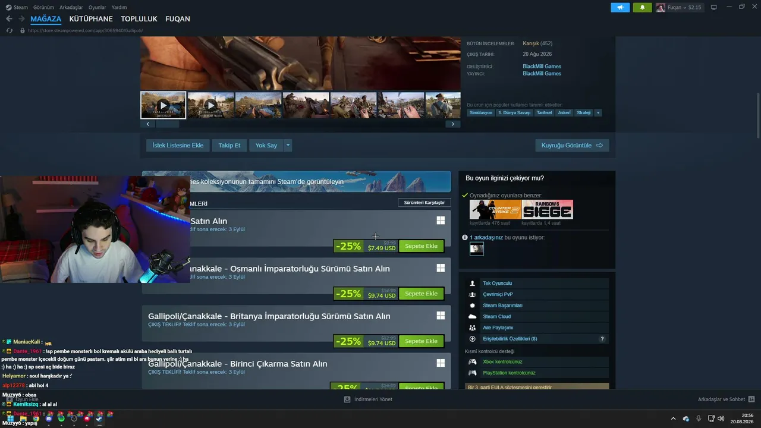Open the Friends and Chat icon
The height and width of the screenshot is (428, 761).
click(751, 399)
